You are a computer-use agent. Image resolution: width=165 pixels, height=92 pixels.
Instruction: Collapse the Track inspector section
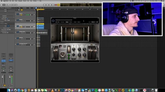pos(1,24)
